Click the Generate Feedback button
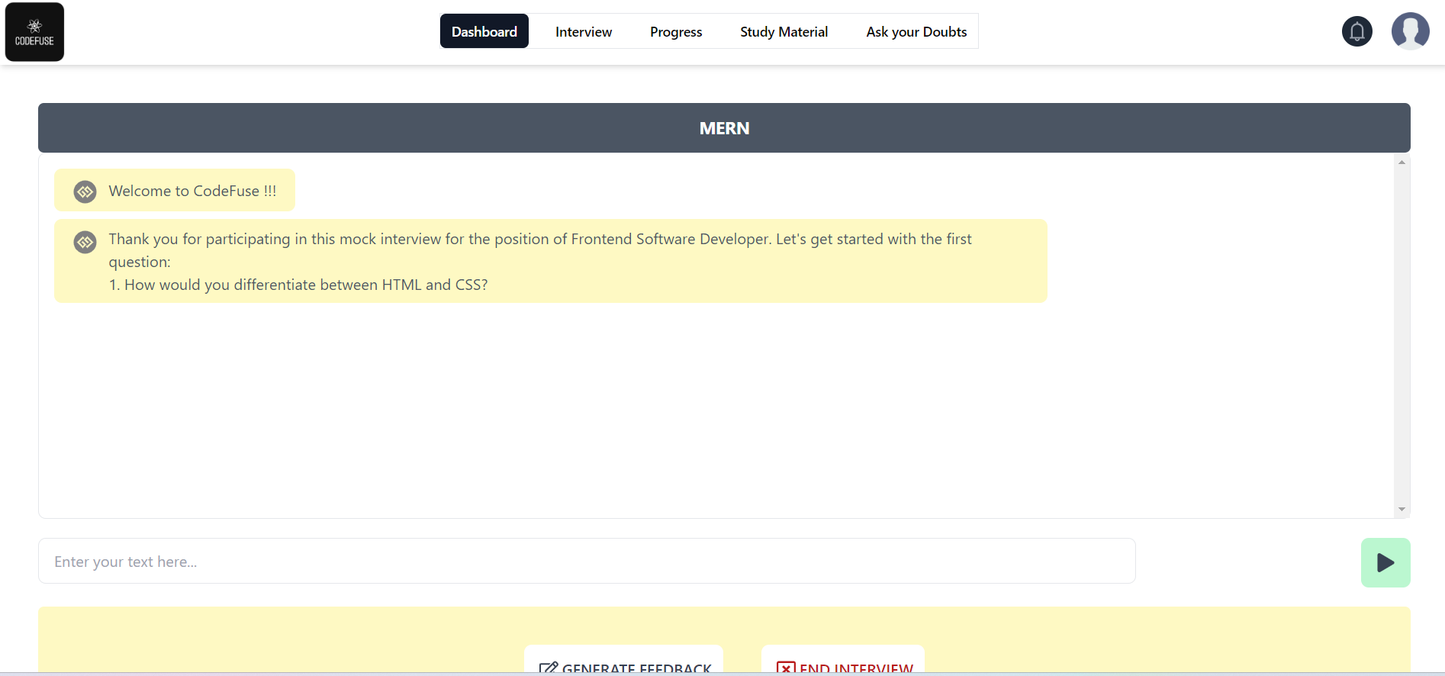The width and height of the screenshot is (1445, 676). coord(624,661)
